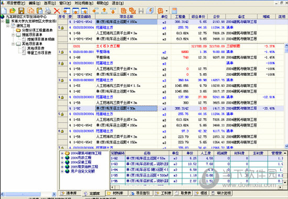
Task: Click the paste clipboard toolbar icon
Action: click(x=39, y=10)
